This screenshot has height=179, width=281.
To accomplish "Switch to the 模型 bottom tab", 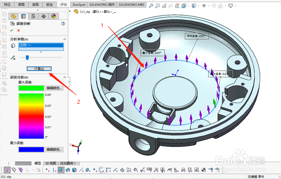I will coord(38,163).
